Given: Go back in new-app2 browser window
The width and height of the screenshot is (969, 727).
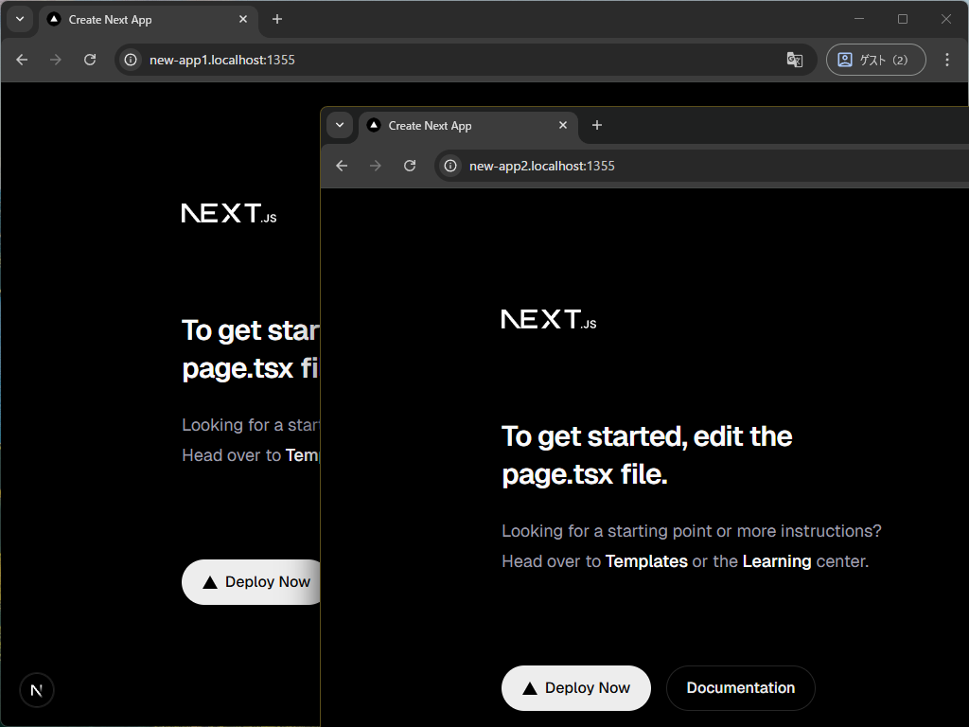Looking at the screenshot, I should click(342, 166).
